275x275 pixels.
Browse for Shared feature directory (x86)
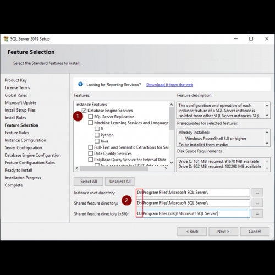point(257,213)
